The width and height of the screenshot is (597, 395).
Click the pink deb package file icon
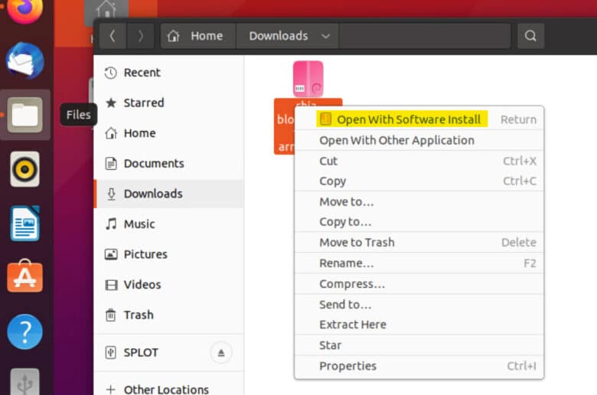308,79
